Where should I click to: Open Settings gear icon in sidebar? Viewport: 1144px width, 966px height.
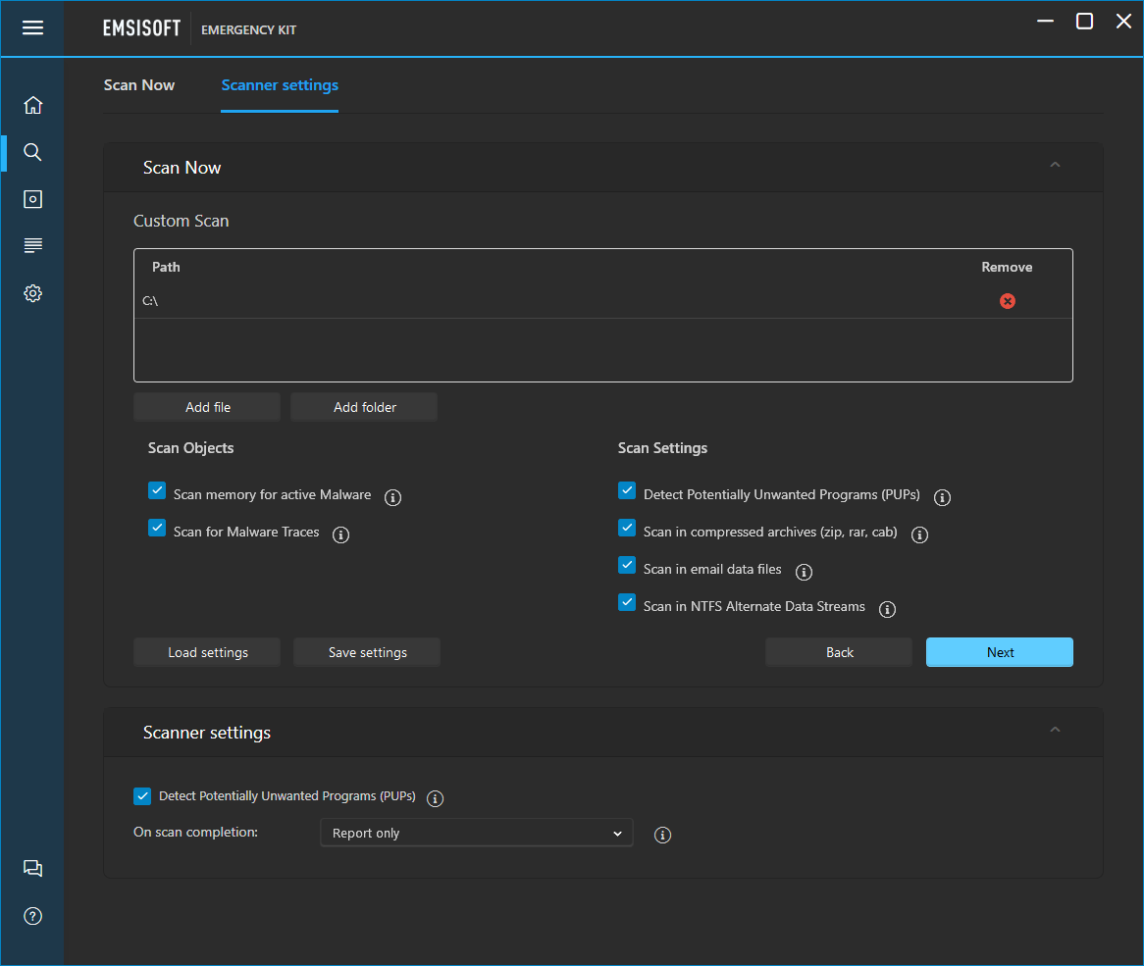[32, 293]
